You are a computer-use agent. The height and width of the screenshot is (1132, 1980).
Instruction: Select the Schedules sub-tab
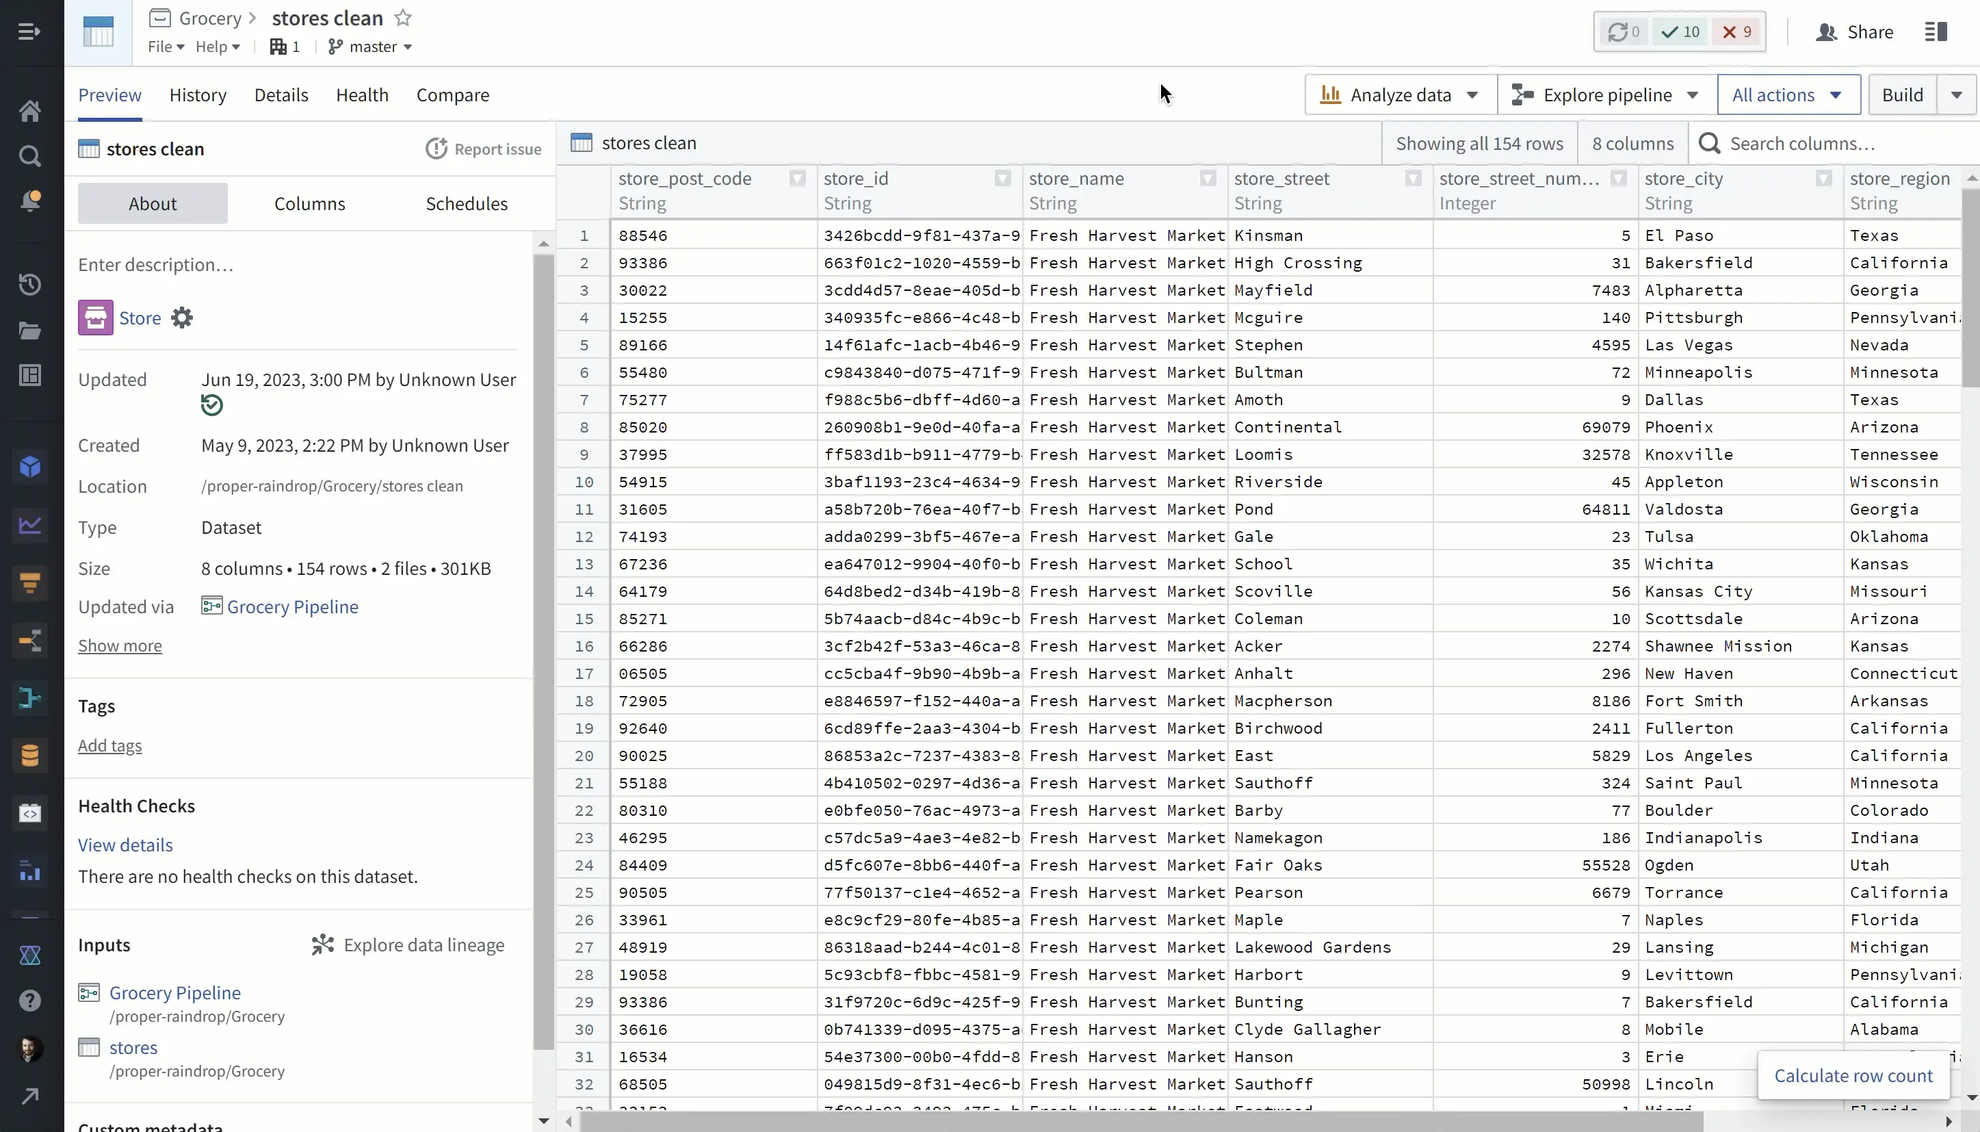pyautogui.click(x=466, y=204)
